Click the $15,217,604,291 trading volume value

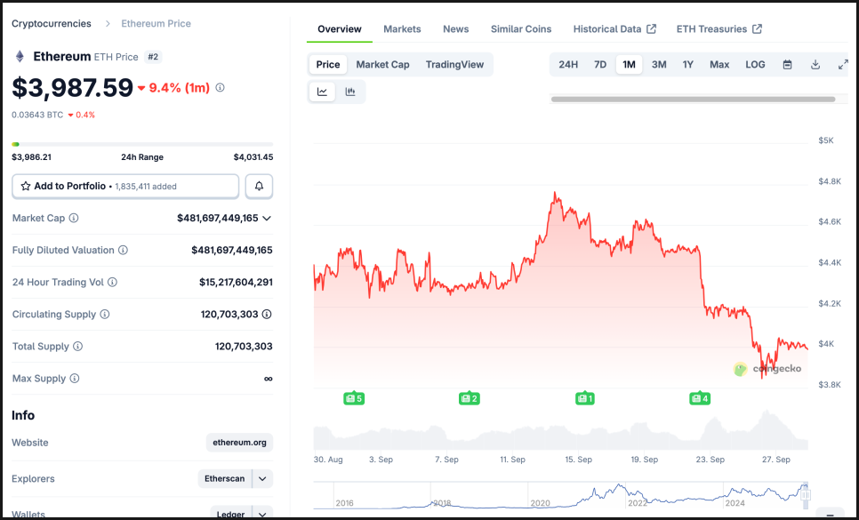pyautogui.click(x=237, y=283)
